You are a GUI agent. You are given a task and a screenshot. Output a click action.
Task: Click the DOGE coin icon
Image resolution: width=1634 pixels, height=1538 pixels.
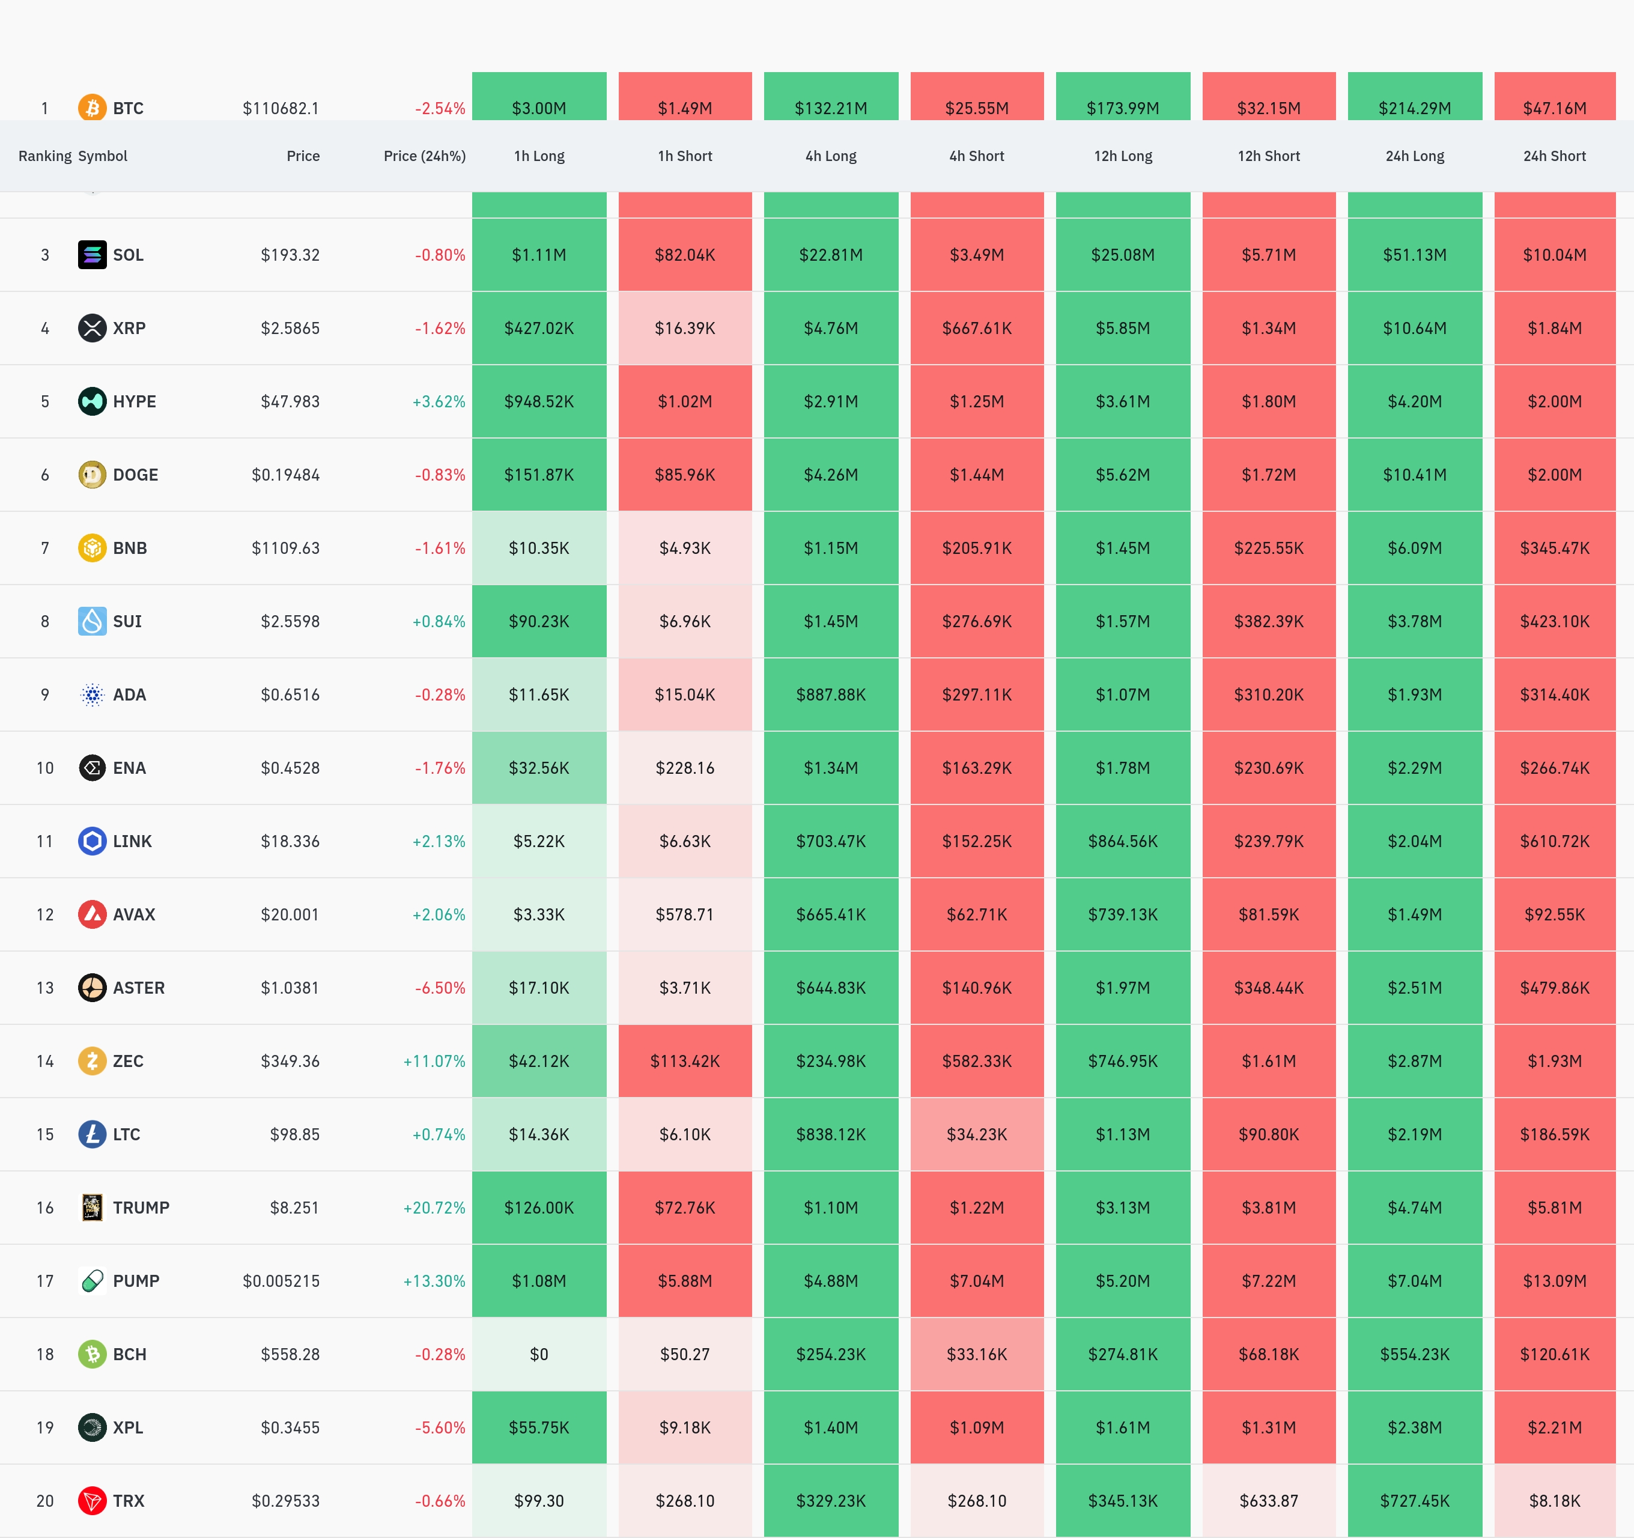(92, 474)
